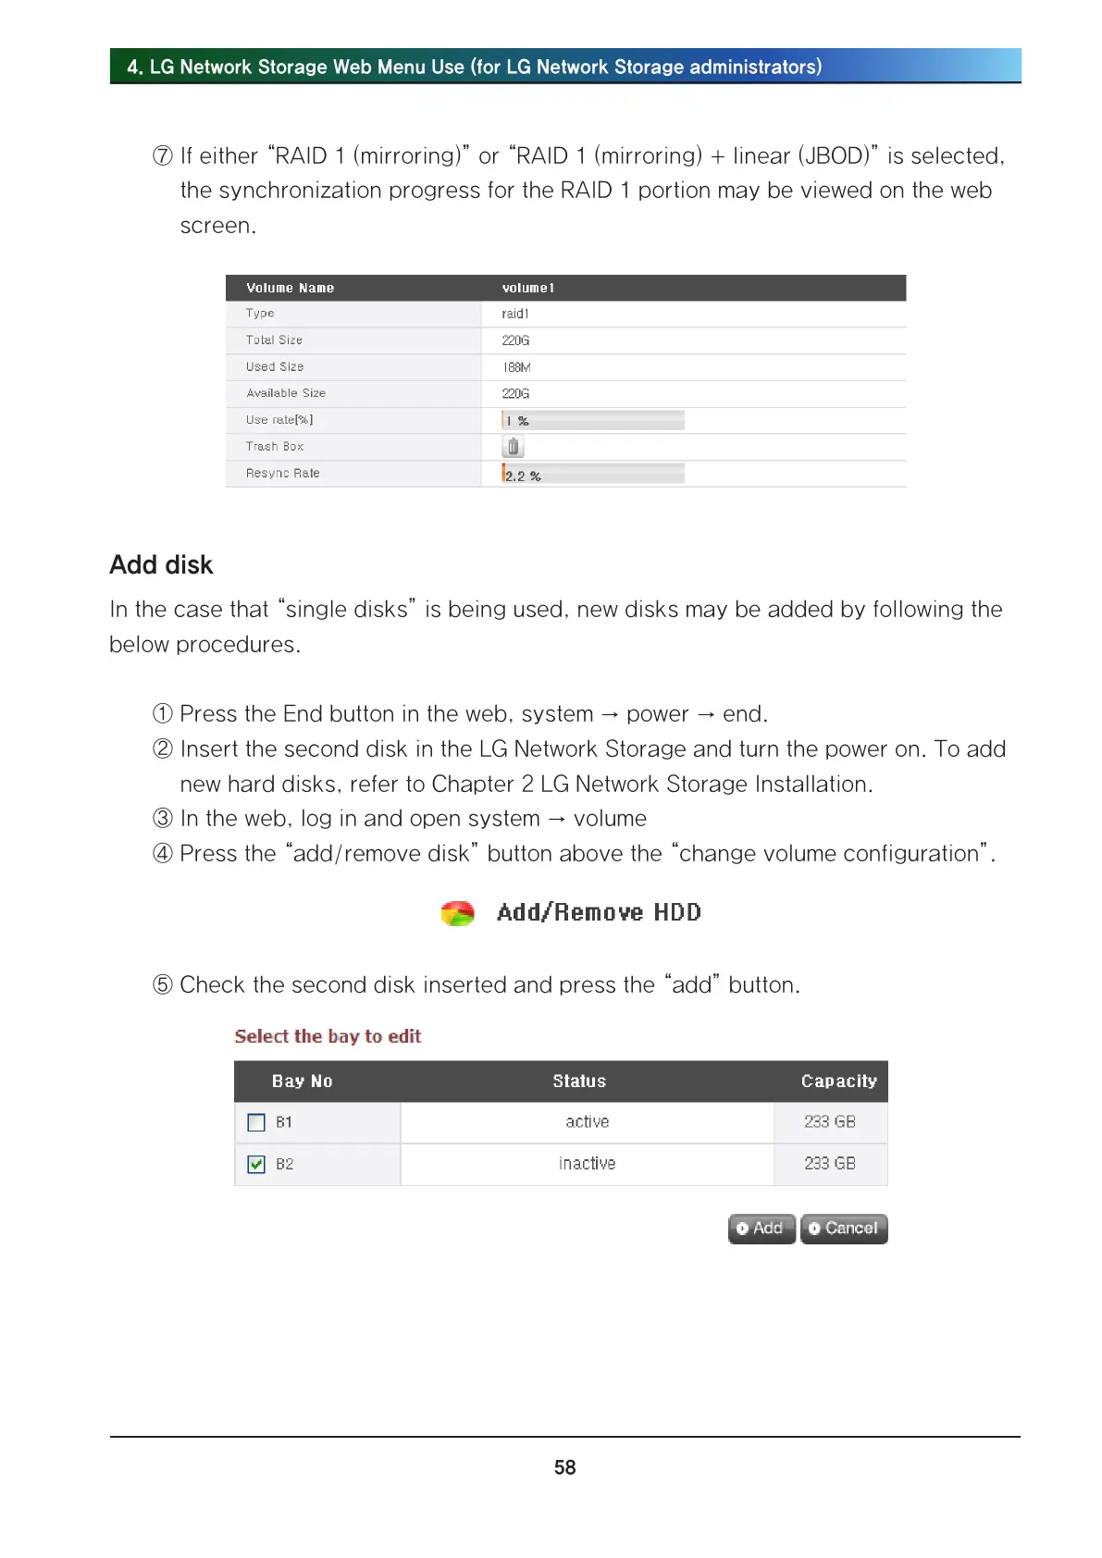Click the Cancel button's round icon
Screen dimensions: 1102x1558
(814, 1229)
